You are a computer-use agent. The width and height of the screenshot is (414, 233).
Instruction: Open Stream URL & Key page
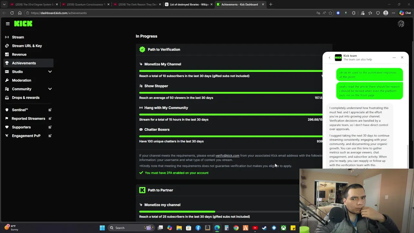point(27,46)
